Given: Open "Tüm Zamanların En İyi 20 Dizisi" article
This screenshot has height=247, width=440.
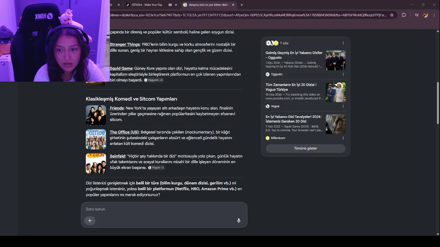Looking at the screenshot, I should [291, 87].
